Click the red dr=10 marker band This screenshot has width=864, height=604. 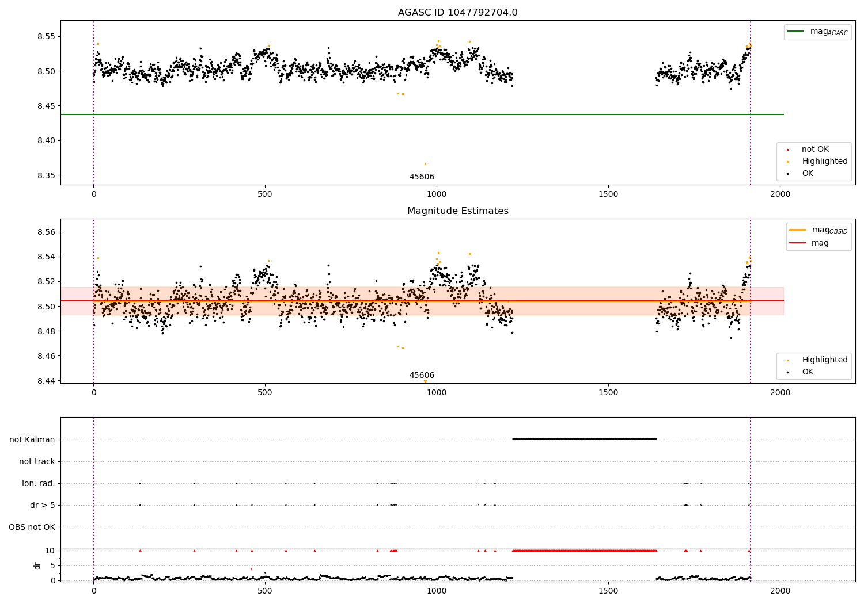click(x=584, y=551)
